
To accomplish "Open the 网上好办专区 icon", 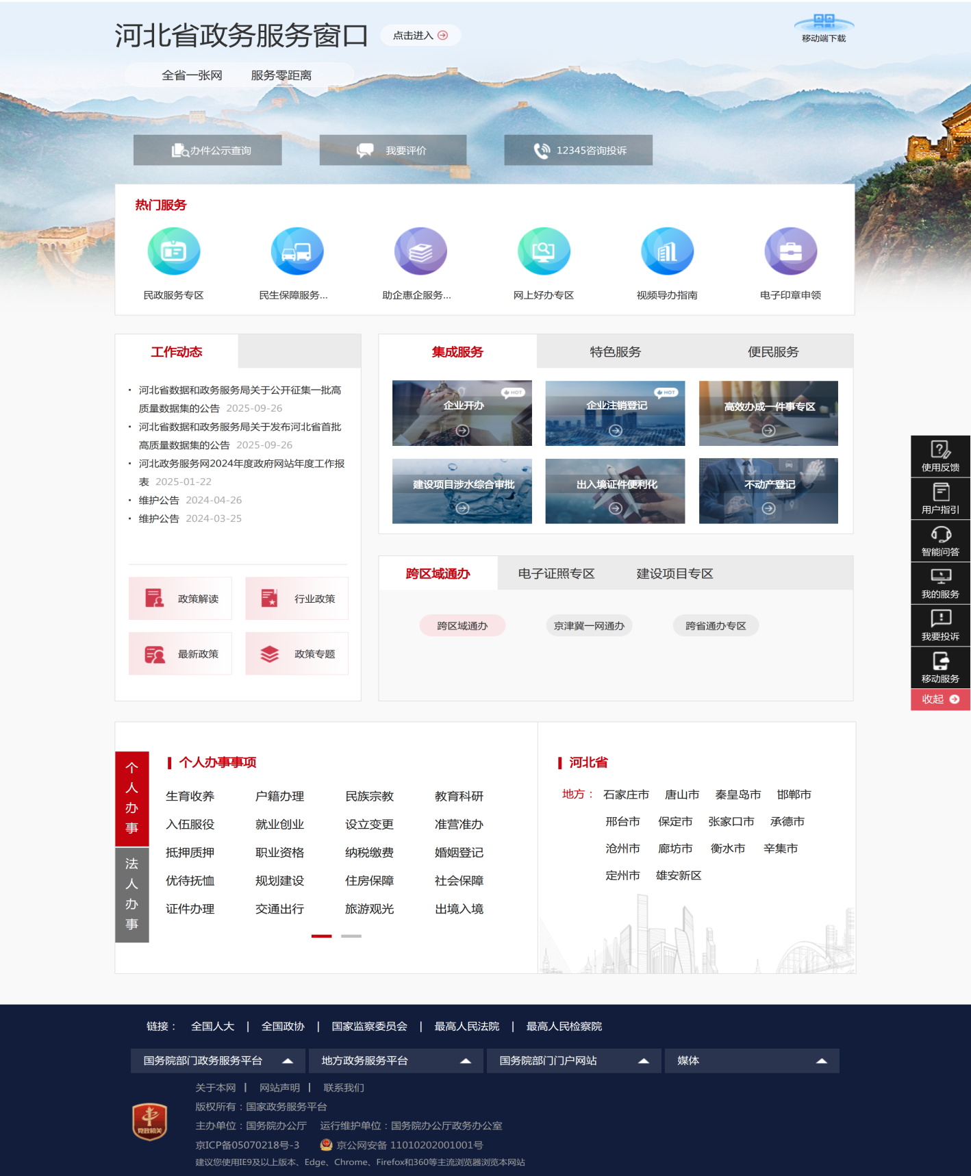I will [x=544, y=251].
